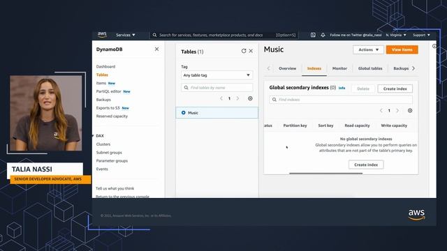The width and height of the screenshot is (447, 251).
Task: Open Parameter groups in the sidebar
Action: [112, 161]
